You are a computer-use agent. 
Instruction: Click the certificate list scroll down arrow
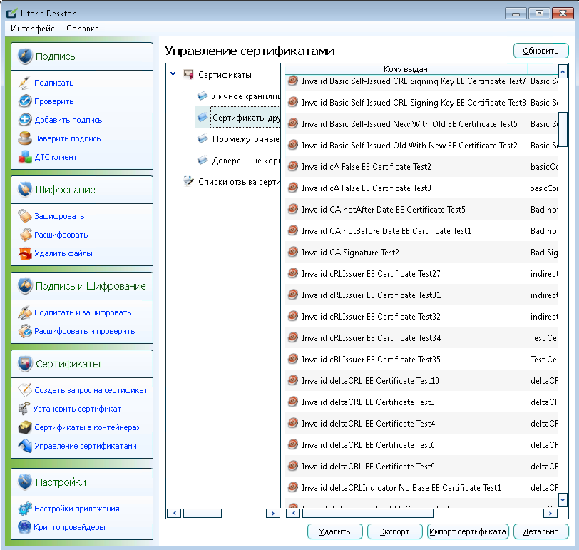click(563, 500)
